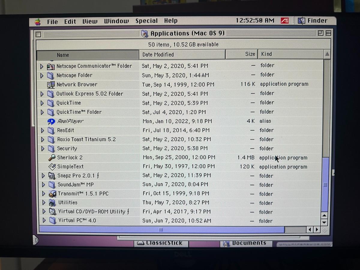Click the Applications window close box

38,34
